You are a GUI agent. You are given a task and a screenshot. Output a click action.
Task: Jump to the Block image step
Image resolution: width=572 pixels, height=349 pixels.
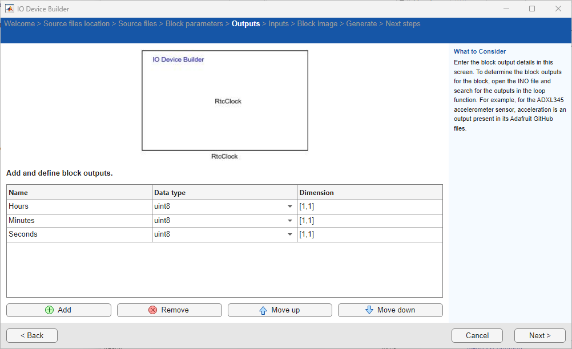point(317,23)
